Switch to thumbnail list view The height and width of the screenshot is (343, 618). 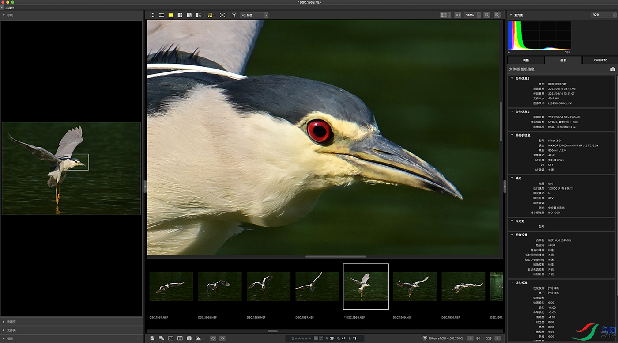(162, 15)
